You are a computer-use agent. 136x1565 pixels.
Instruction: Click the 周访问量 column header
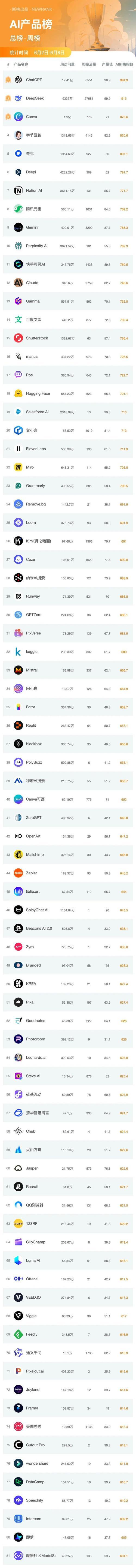pyautogui.click(x=67, y=64)
